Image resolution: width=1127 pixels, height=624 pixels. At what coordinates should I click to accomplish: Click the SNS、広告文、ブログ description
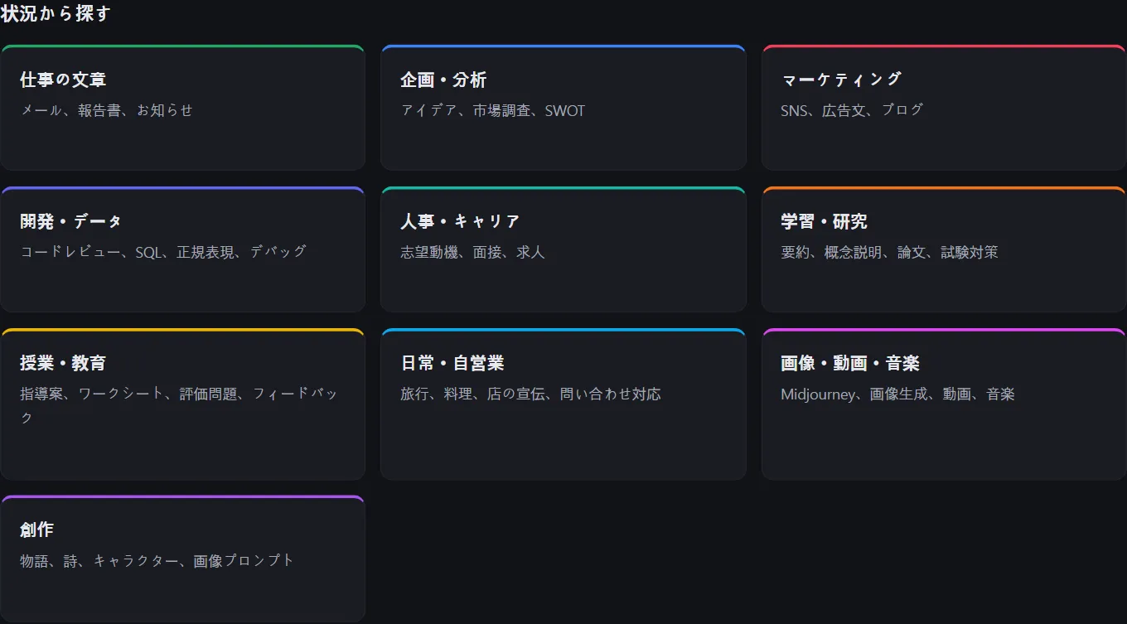pyautogui.click(x=852, y=110)
